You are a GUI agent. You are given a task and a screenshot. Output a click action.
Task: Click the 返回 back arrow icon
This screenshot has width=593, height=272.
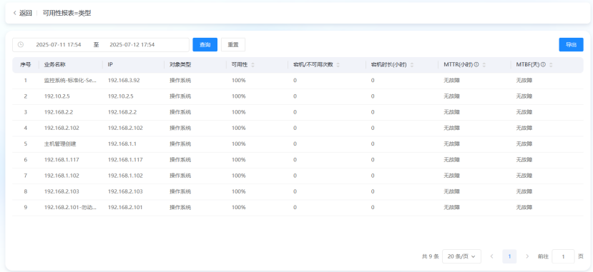pyautogui.click(x=15, y=13)
